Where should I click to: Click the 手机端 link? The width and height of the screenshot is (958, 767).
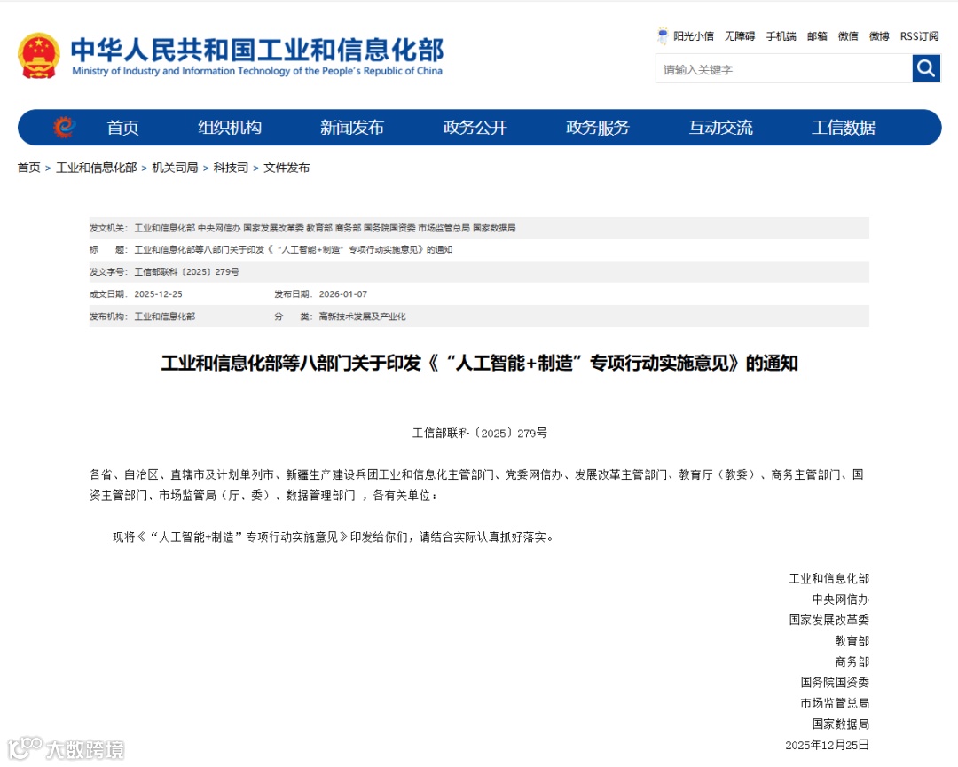781,36
